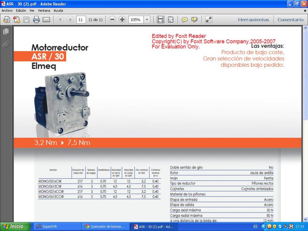Open the attachments paperclip panel
This screenshot has height=231, width=308.
(6, 44)
